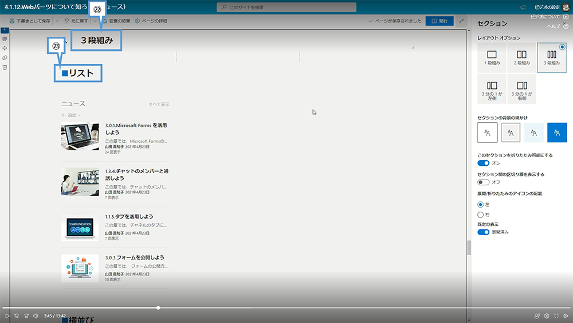Toggle section divider line switch (オフ)
This screenshot has height=323, width=573.
tap(483, 182)
